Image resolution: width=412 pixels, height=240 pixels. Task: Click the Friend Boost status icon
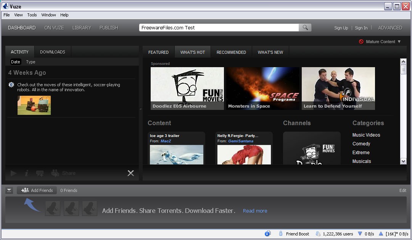pos(281,234)
